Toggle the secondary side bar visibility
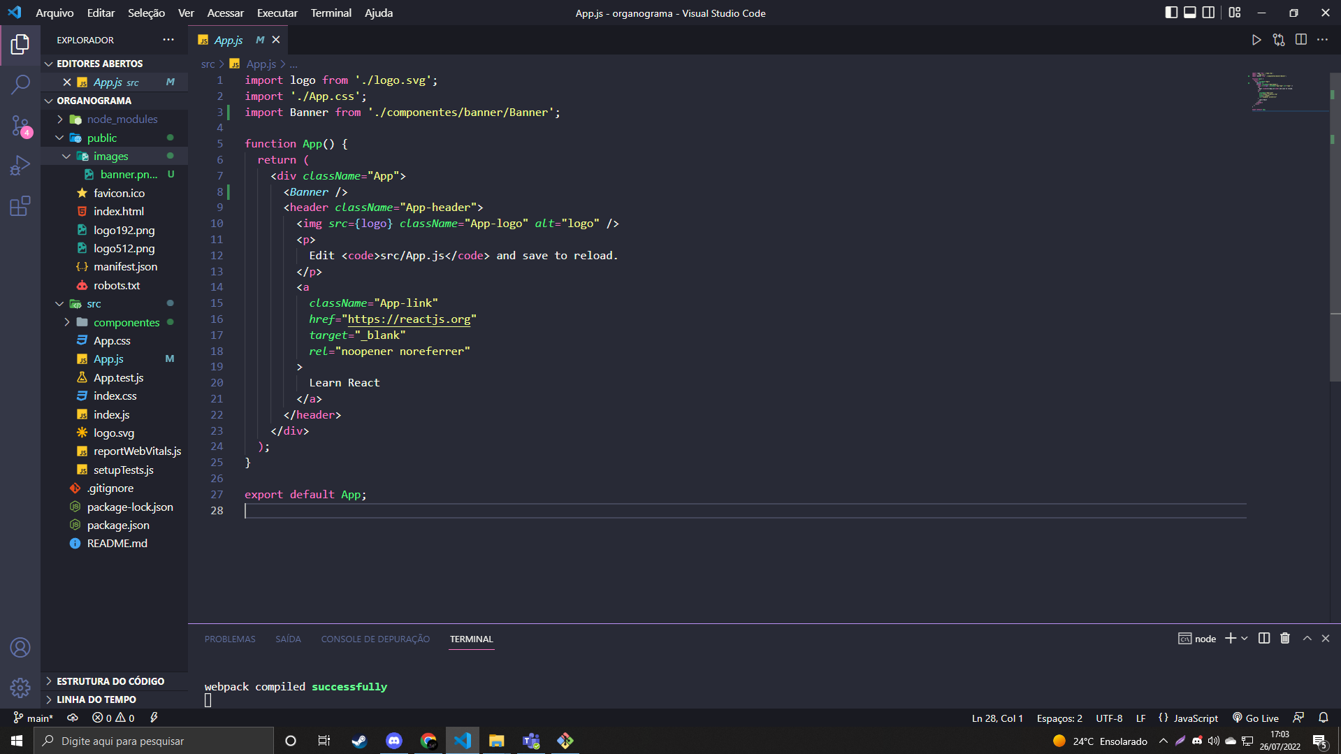The image size is (1341, 754). click(x=1208, y=13)
